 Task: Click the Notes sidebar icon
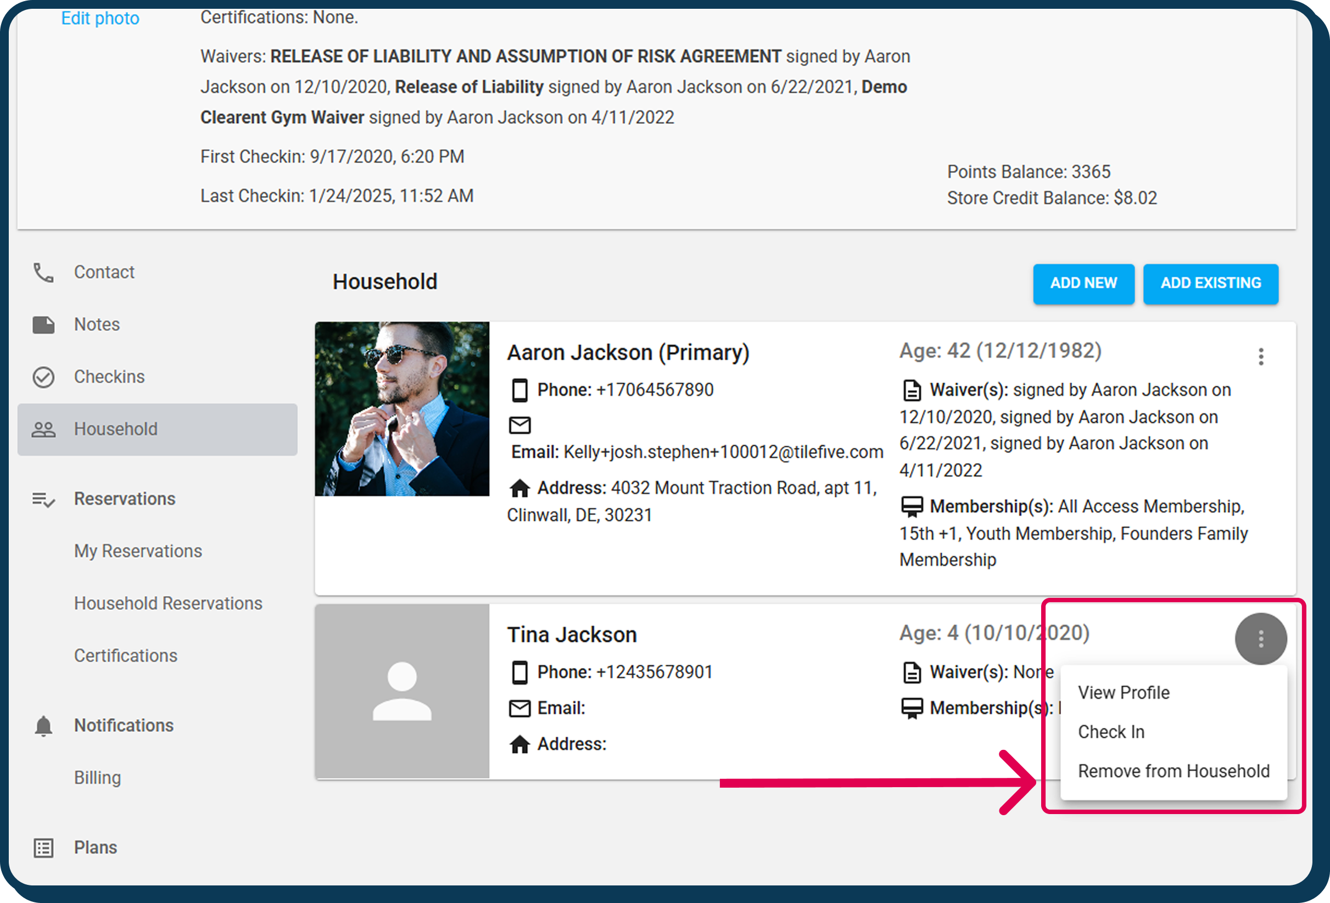(x=43, y=324)
